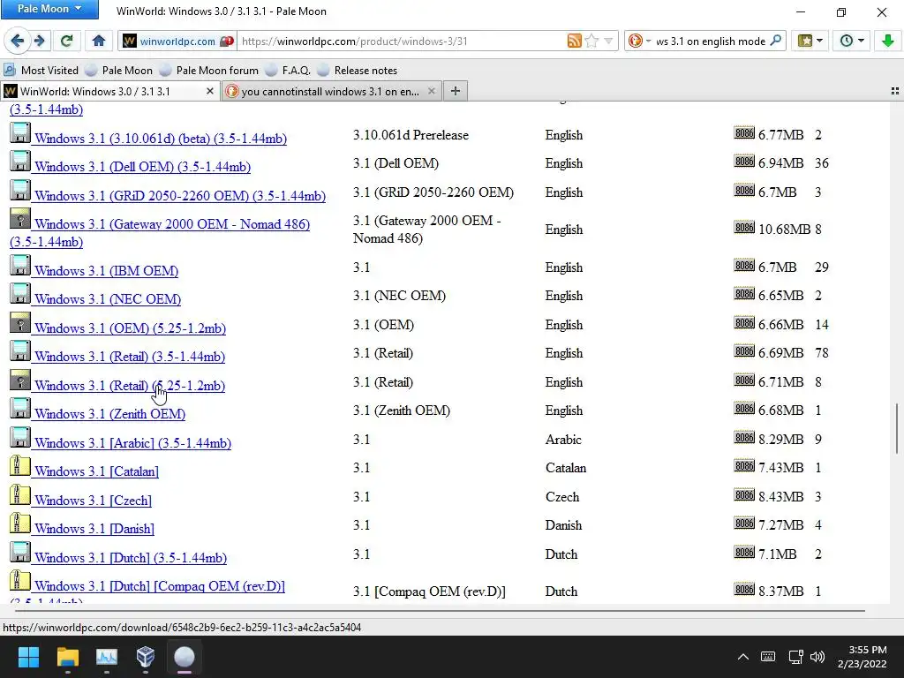Screen dimensions: 904x678
Task: Open the Pale Moon bookmark
Action: [118, 71]
